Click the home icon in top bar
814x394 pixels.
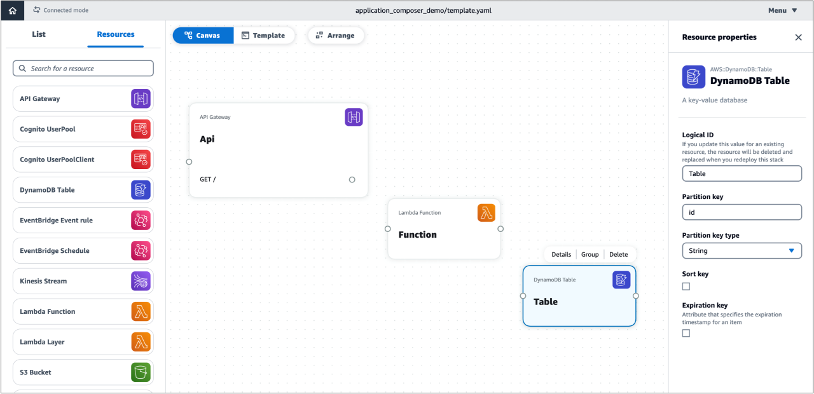(x=12, y=10)
